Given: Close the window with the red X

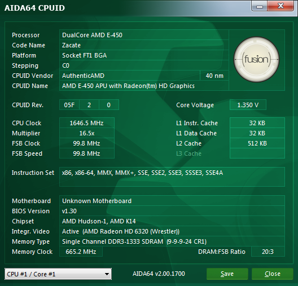Looking at the screenshot, I should pyautogui.click(x=281, y=6).
